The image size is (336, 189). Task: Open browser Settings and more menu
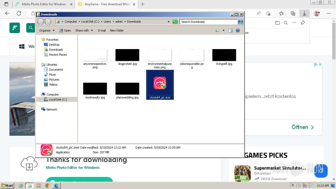(x=329, y=13)
